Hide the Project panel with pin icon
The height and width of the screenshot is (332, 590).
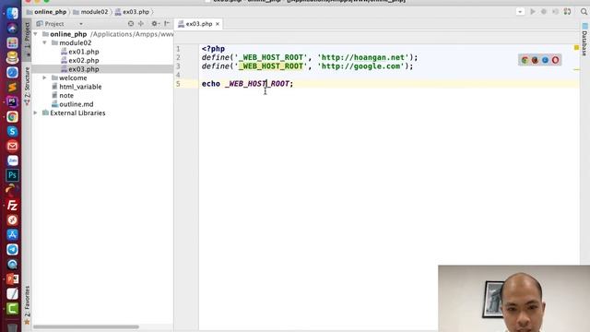(167, 24)
